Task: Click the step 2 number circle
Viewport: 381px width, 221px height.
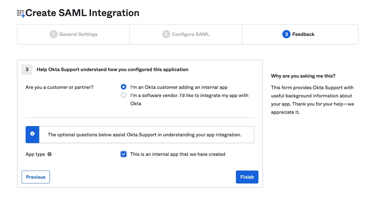Action: pyautogui.click(x=166, y=34)
